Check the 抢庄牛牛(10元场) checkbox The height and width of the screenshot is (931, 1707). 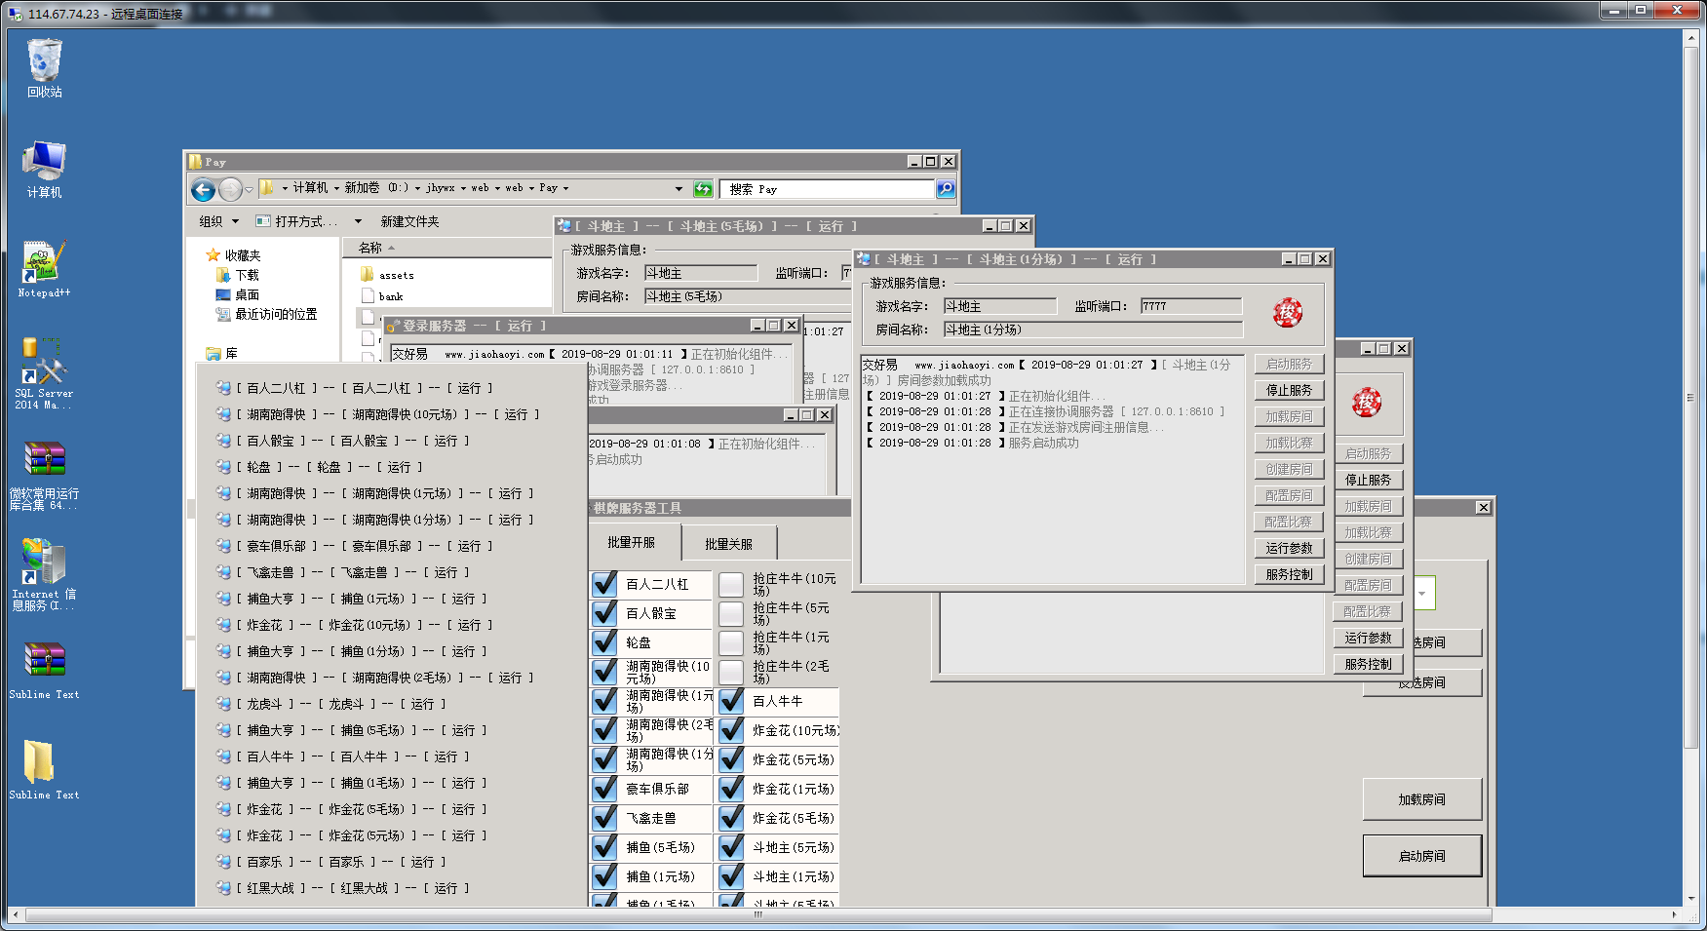(x=731, y=584)
